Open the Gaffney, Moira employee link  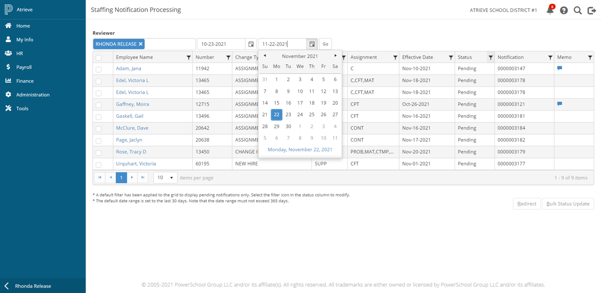[132, 104]
